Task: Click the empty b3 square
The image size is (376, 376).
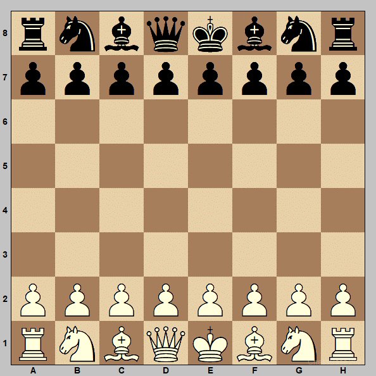Action: [x=77, y=255]
